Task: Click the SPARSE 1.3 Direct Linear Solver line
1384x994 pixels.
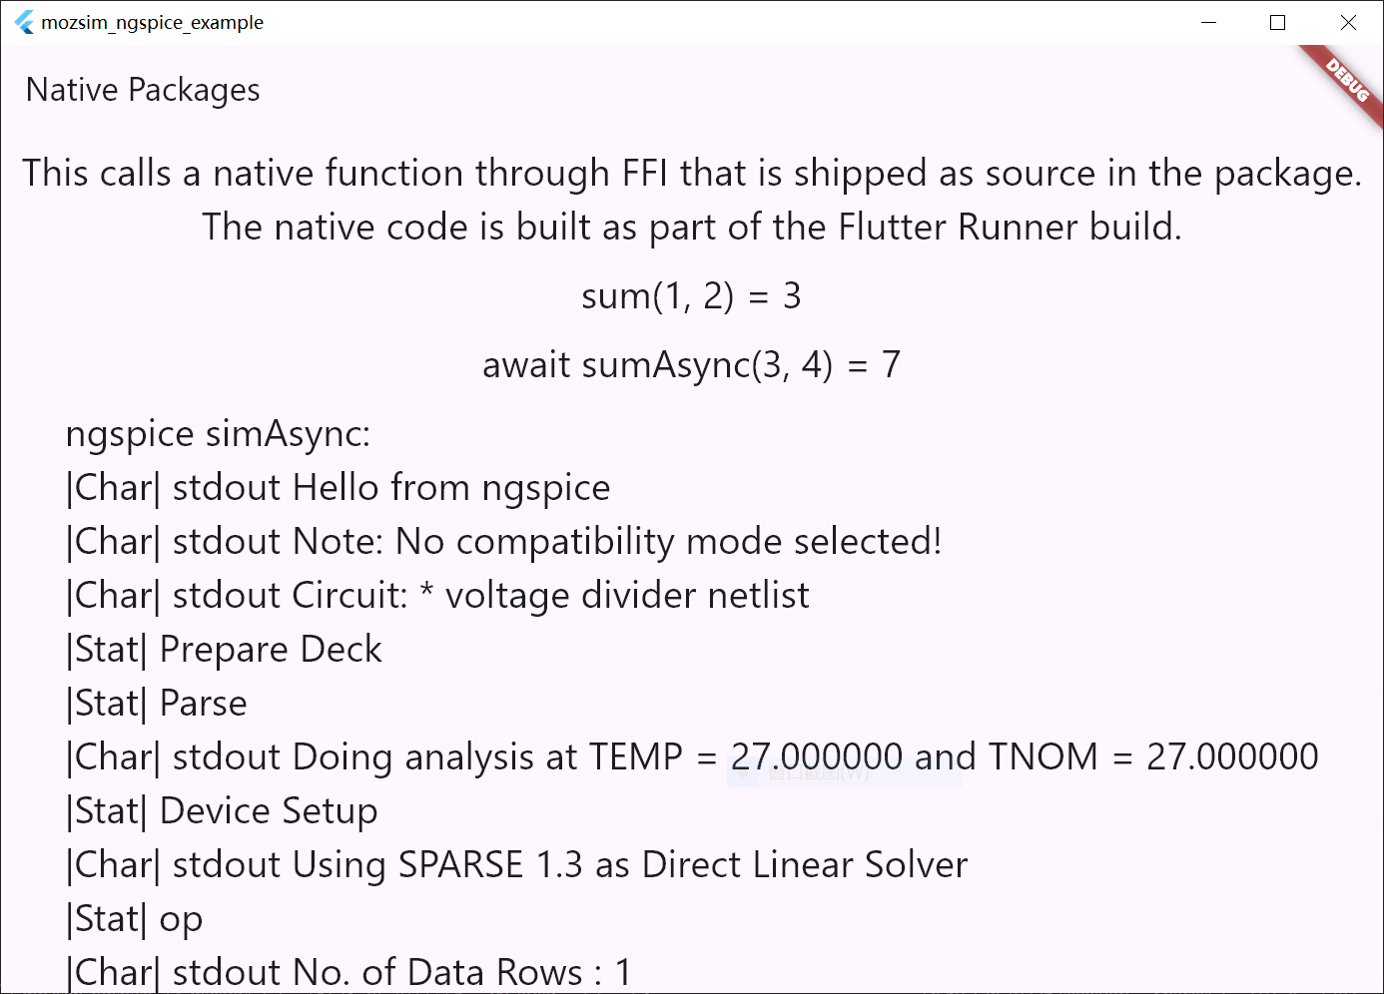Action: point(516,865)
